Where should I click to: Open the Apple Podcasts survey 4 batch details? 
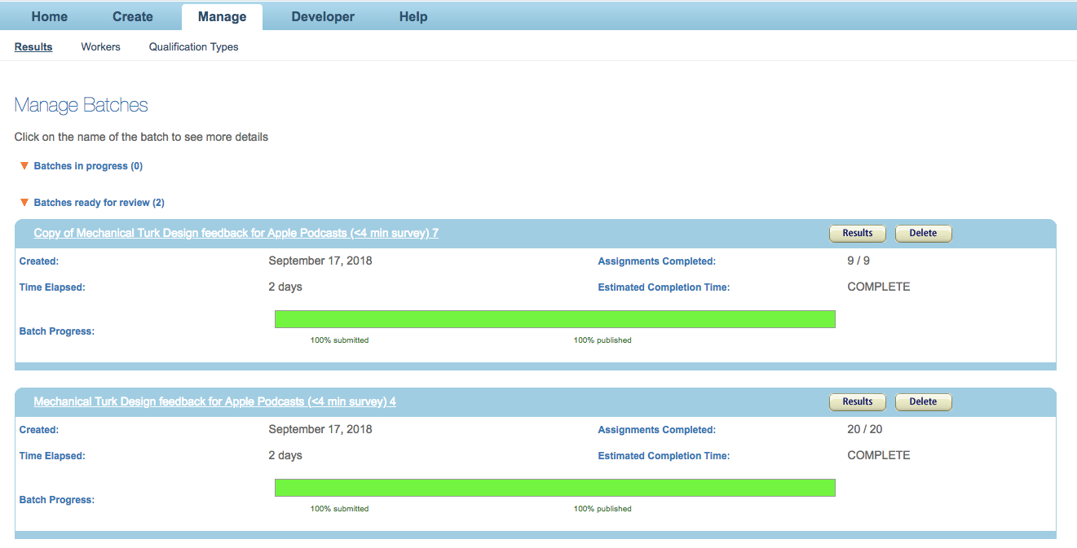tap(214, 401)
